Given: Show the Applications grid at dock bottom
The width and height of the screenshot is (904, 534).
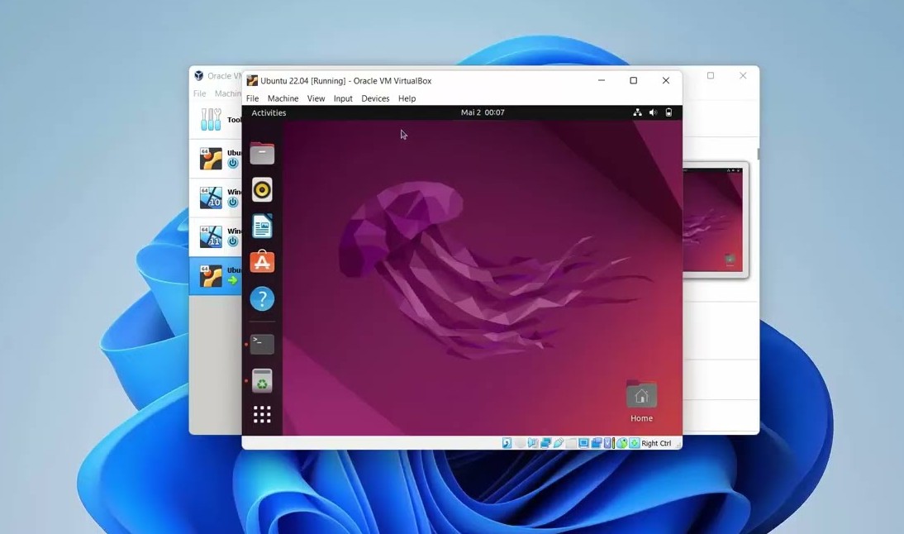Looking at the screenshot, I should point(262,413).
